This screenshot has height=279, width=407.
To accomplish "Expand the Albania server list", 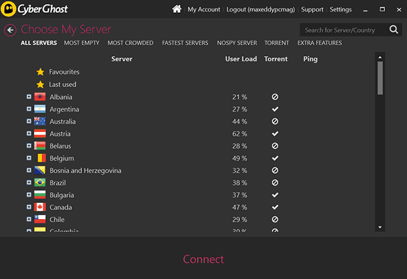I will [29, 97].
